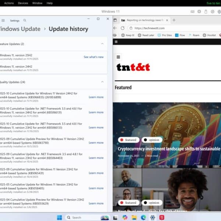Image resolution: width=221 pixels, height=221 pixels.
Task: Click Learn more for KB5058405
Action: [x=96, y=188]
